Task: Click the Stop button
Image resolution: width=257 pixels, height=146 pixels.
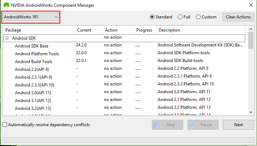Action: [x=167, y=125]
